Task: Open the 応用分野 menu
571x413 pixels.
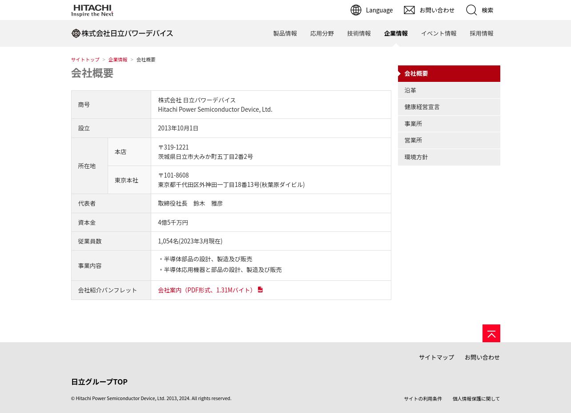Action: 322,33
